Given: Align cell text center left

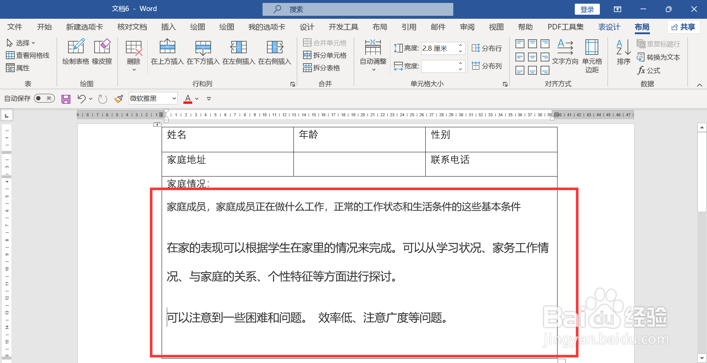Looking at the screenshot, I should pos(520,57).
